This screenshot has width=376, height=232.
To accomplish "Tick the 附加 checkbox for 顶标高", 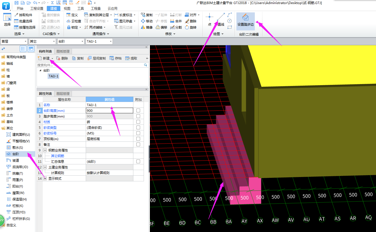I will [x=138, y=139].
